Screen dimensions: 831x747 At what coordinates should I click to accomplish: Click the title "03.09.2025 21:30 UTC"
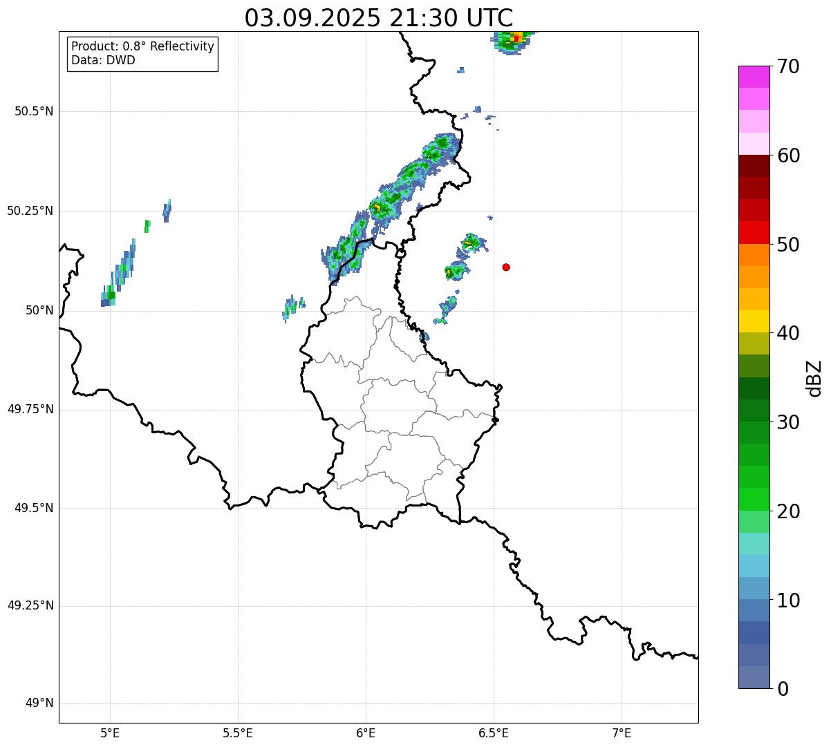[x=379, y=17]
